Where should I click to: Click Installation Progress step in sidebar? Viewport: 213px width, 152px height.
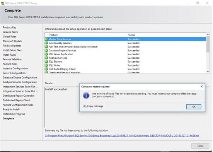[x=14, y=114]
